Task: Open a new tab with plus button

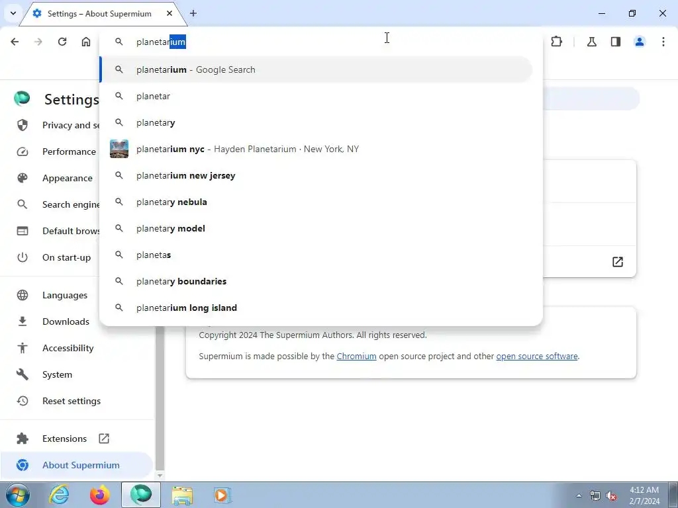Action: click(x=193, y=13)
